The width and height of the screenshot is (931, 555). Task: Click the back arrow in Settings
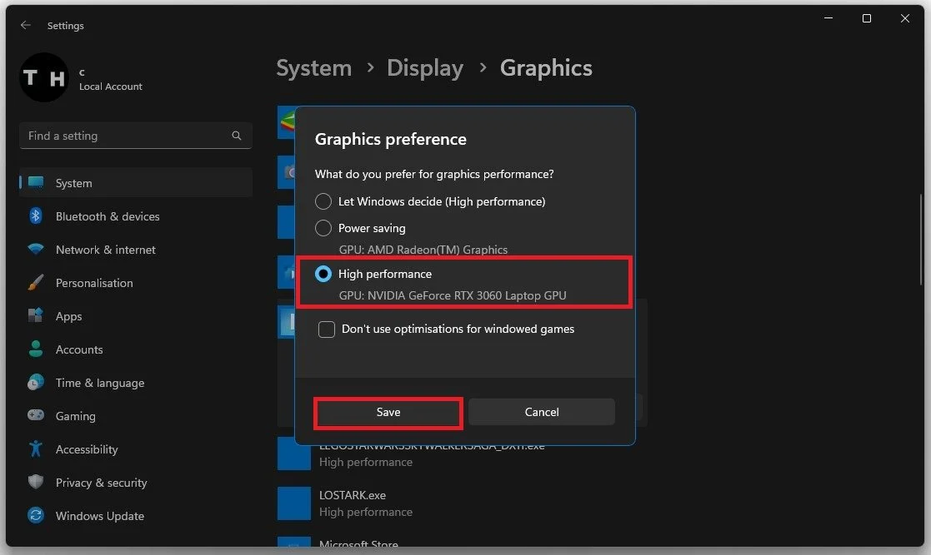[26, 25]
